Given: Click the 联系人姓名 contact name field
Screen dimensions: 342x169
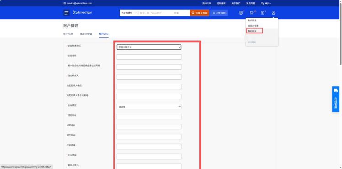Looking at the screenshot, I should (x=149, y=166).
